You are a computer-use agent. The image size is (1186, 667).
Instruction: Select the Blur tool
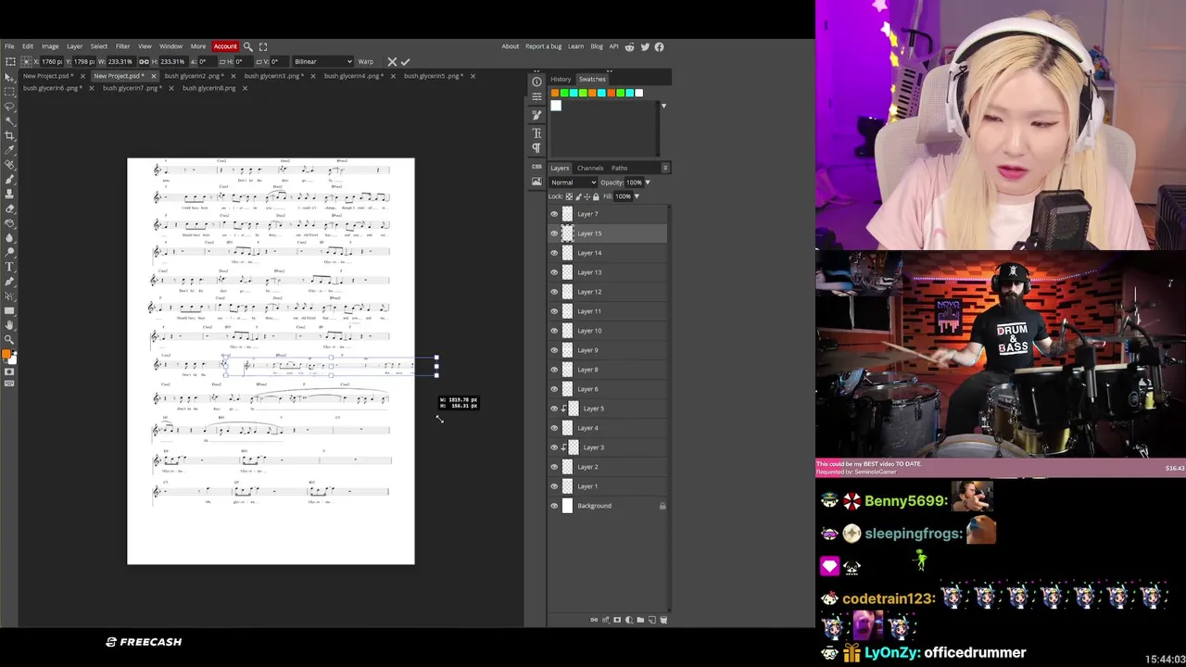pos(10,237)
